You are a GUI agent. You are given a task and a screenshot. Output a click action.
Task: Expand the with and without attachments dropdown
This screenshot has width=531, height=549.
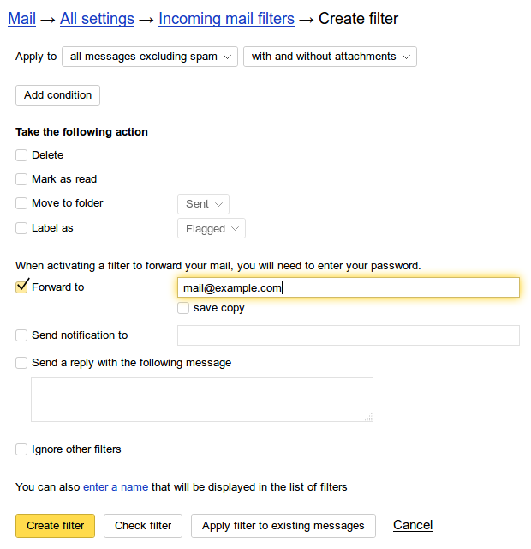[330, 57]
